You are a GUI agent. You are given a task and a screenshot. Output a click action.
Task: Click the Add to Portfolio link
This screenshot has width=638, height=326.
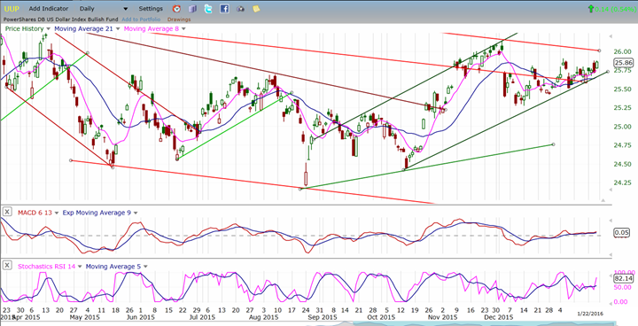click(141, 19)
